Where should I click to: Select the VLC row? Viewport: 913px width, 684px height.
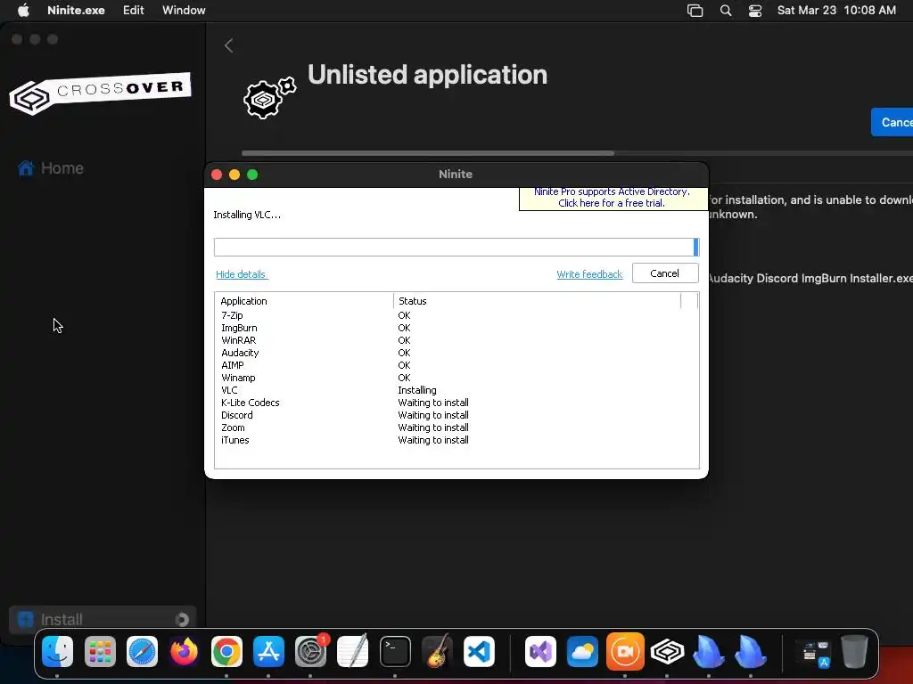tap(456, 390)
